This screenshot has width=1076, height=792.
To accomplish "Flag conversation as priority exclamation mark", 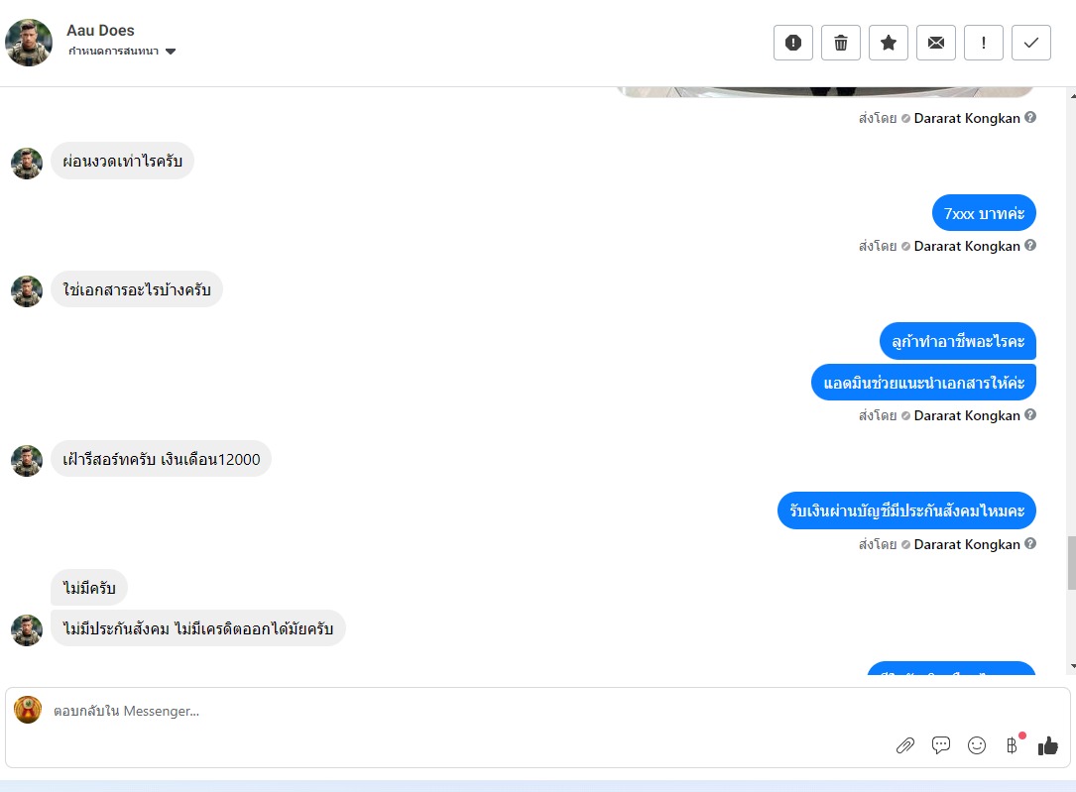I will click(984, 43).
